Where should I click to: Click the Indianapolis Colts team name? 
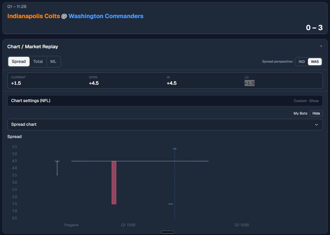[x=34, y=16]
